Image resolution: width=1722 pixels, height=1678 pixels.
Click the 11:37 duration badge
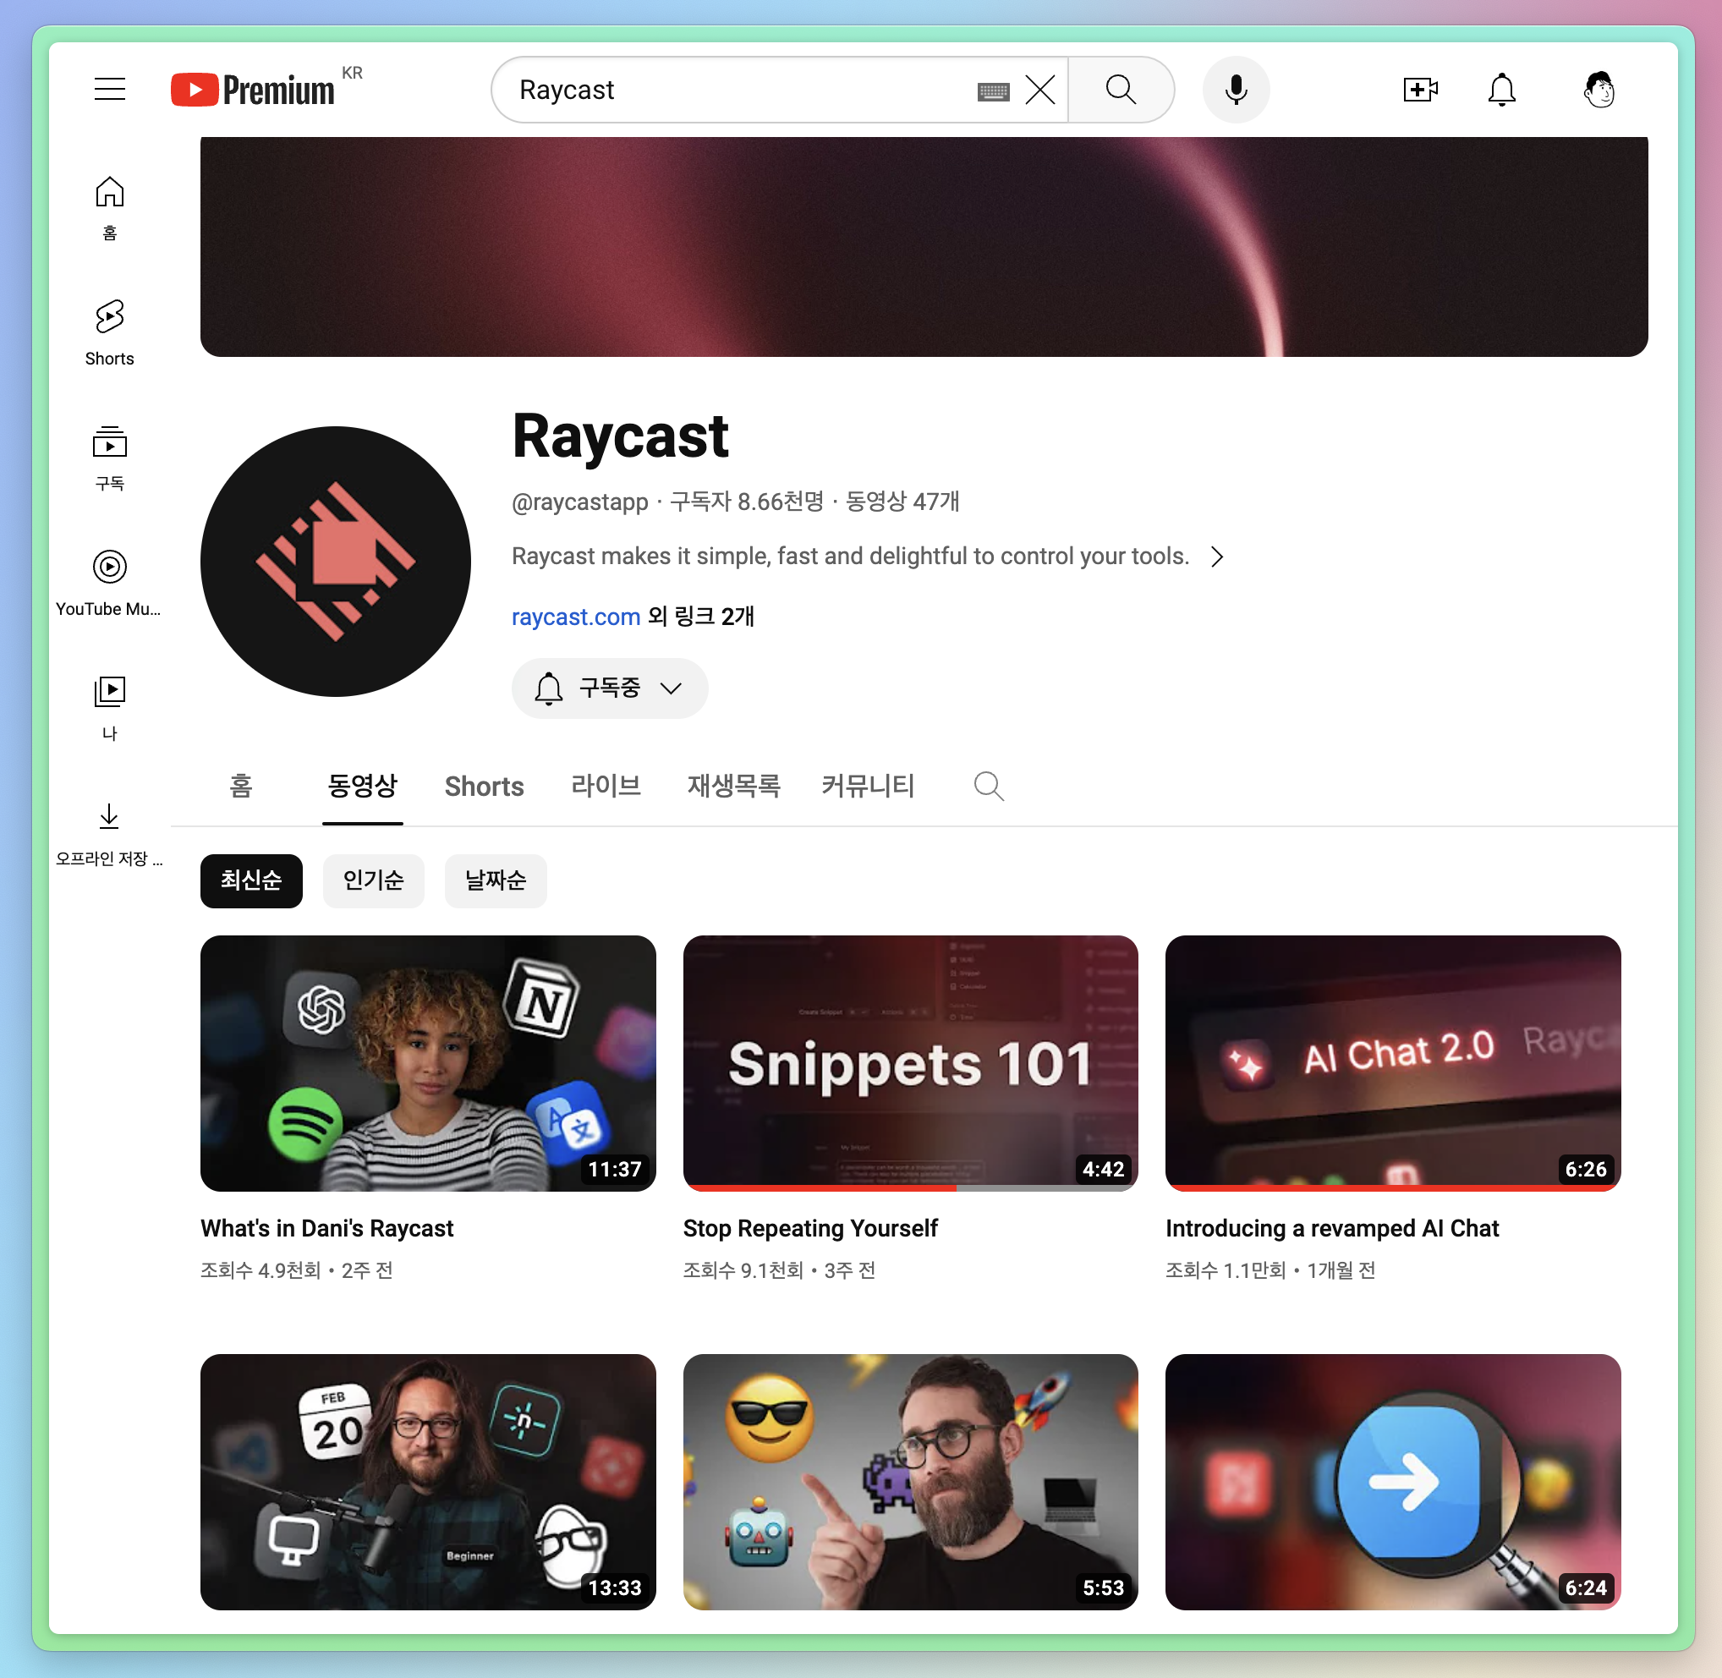click(x=615, y=1170)
